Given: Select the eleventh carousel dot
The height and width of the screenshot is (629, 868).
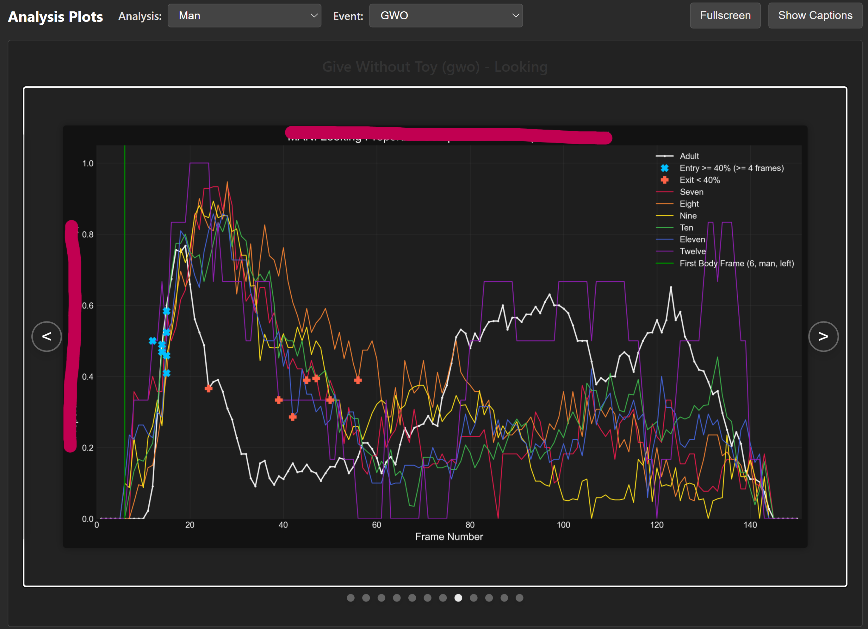Looking at the screenshot, I should pos(504,598).
